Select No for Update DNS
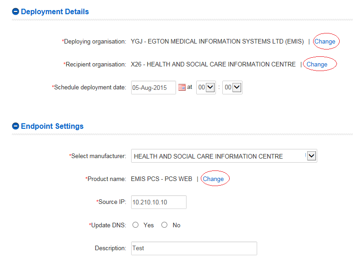This screenshot has height=258, width=353. point(164,225)
